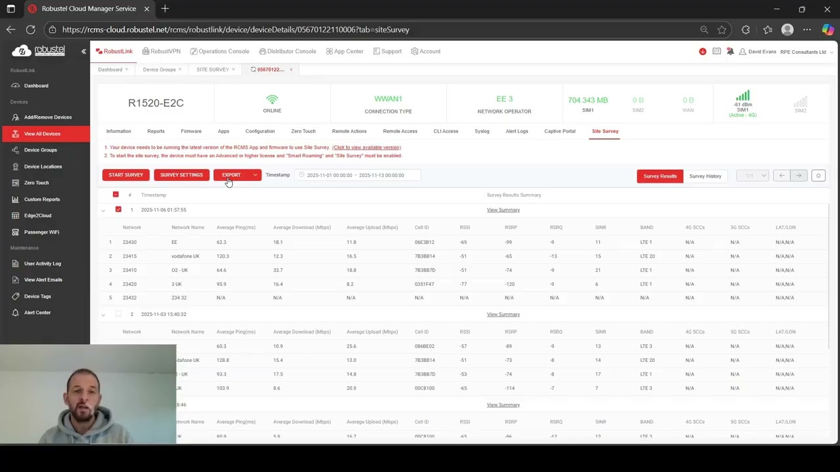Screen dimensions: 840x472
Task: Open the Operations Console menu
Action: click(220, 51)
